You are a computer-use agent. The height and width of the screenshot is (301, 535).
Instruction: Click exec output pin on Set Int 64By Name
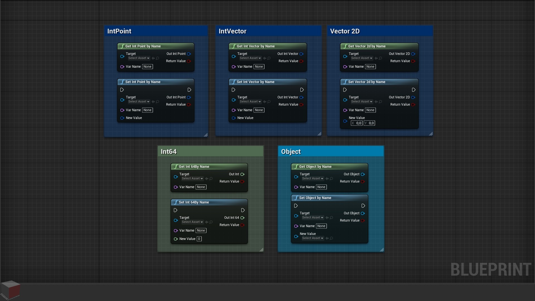[243, 210]
